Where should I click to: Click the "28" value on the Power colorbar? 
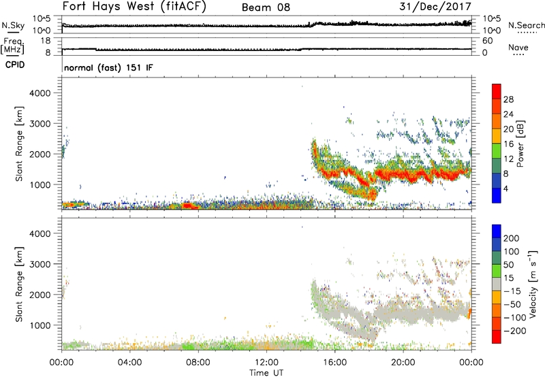click(508, 99)
